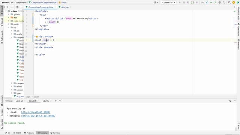
Task: Click the script breadcrumb below editor
Action: (28, 97)
